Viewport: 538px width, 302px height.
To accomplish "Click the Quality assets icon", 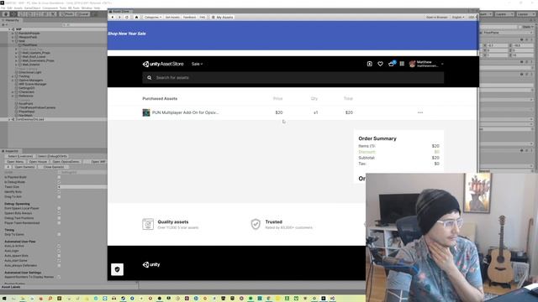I will click(x=148, y=224).
